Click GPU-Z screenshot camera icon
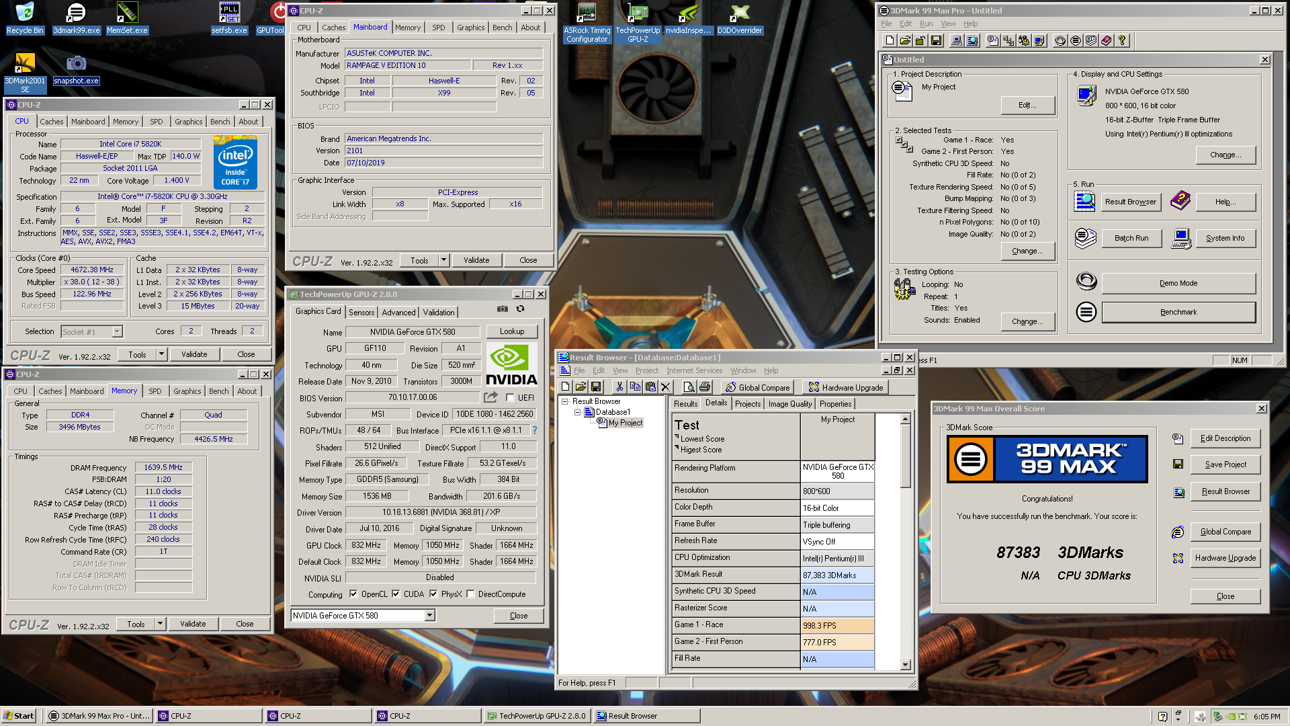The image size is (1290, 726). click(503, 309)
